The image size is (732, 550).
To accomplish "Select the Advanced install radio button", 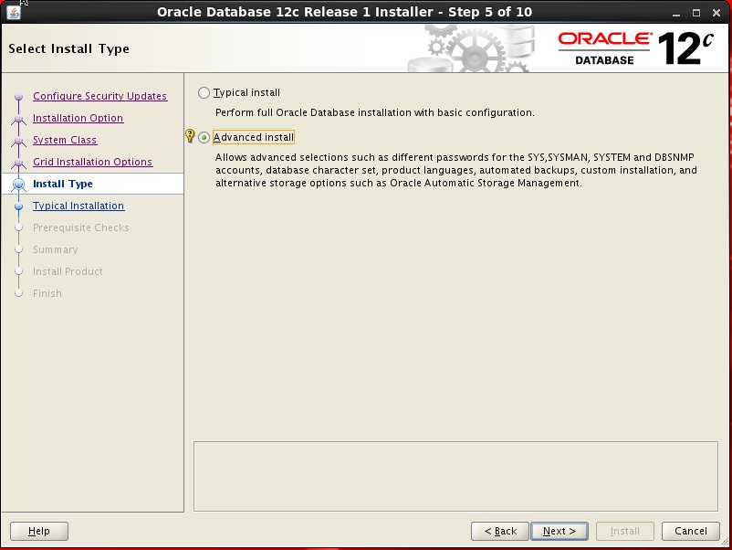I will 204,137.
